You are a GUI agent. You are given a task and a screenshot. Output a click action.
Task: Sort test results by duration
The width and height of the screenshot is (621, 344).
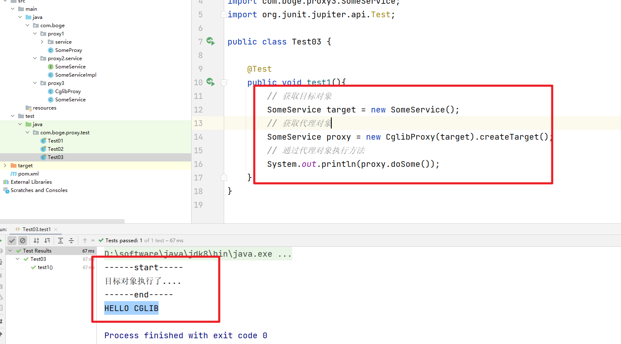[47, 241]
